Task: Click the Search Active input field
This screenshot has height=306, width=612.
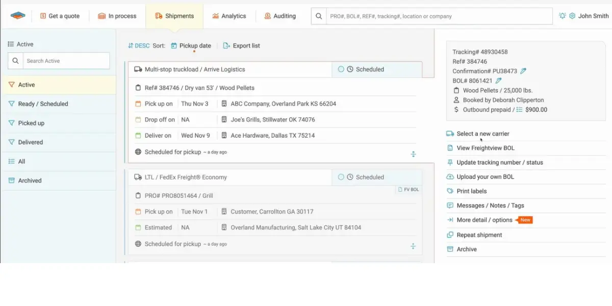Action: point(59,61)
